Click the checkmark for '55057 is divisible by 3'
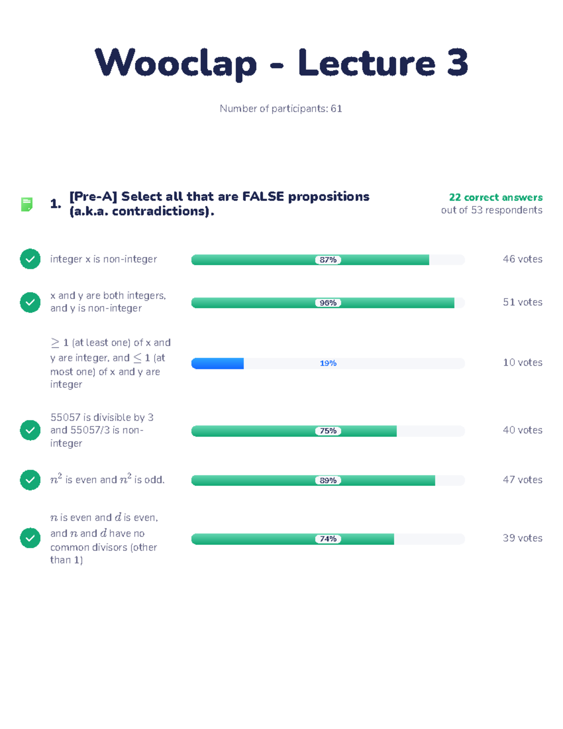This screenshot has width=563, height=729. click(30, 430)
